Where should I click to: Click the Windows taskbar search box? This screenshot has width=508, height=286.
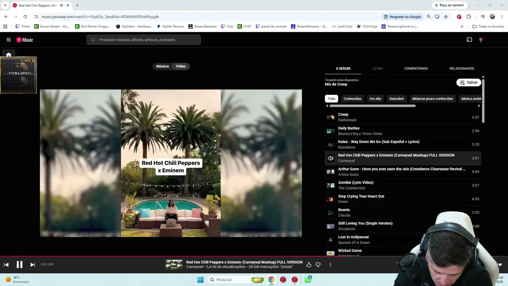pyautogui.click(x=237, y=280)
